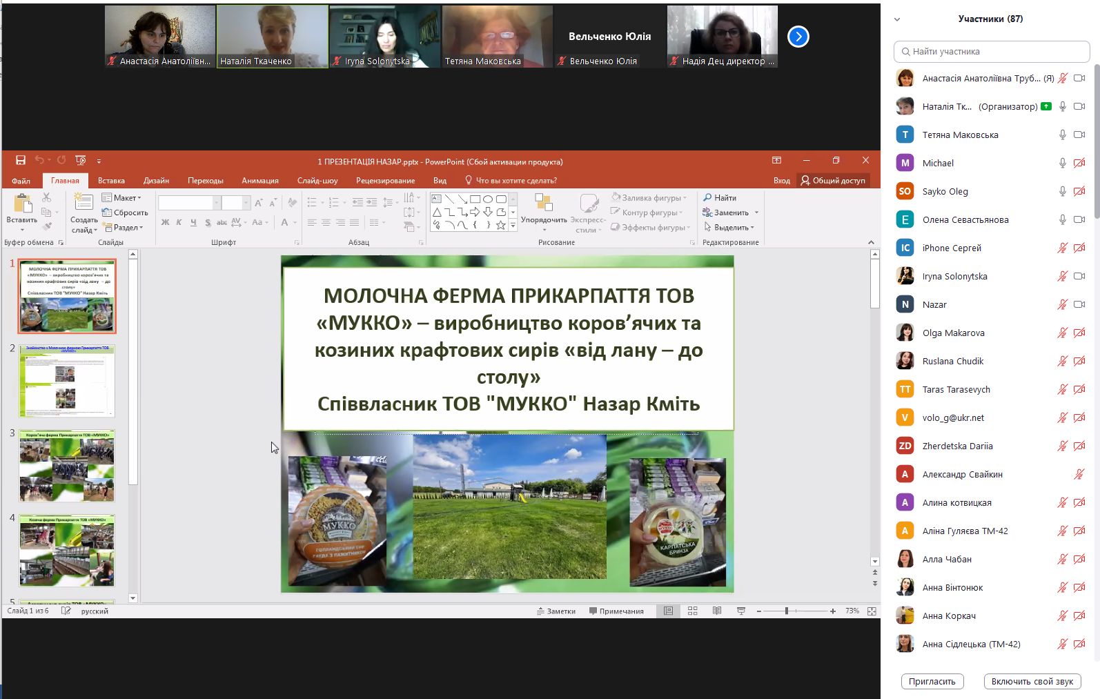
Task: Toggle italic К formatting
Action: pos(179,222)
